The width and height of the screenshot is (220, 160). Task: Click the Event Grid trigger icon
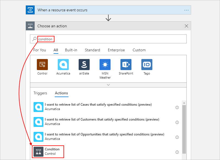[x=30, y=10]
